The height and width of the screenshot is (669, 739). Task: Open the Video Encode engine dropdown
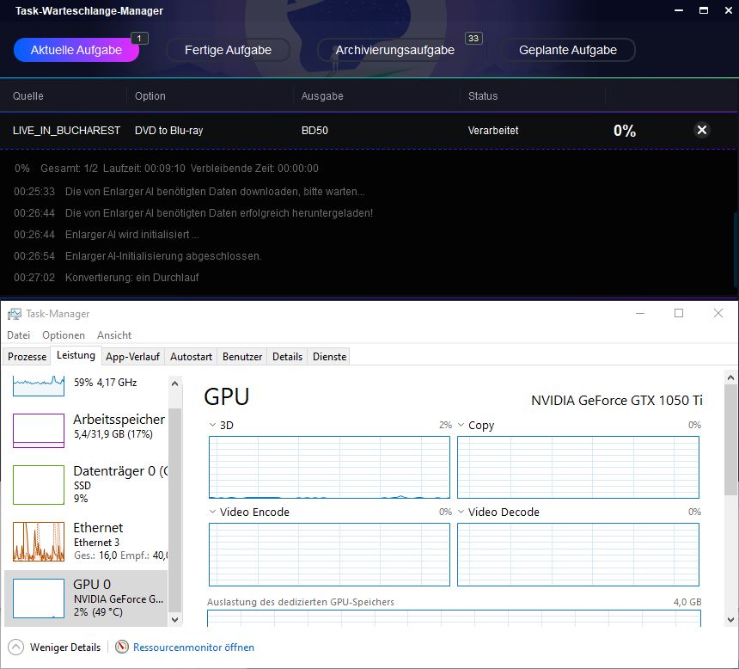[214, 512]
